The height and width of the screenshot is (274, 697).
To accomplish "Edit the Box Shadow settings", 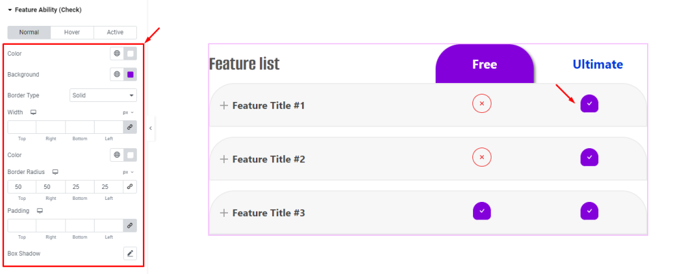I will click(129, 254).
